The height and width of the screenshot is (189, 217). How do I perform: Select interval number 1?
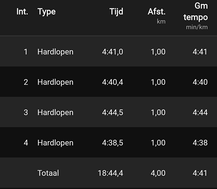pyautogui.click(x=26, y=52)
